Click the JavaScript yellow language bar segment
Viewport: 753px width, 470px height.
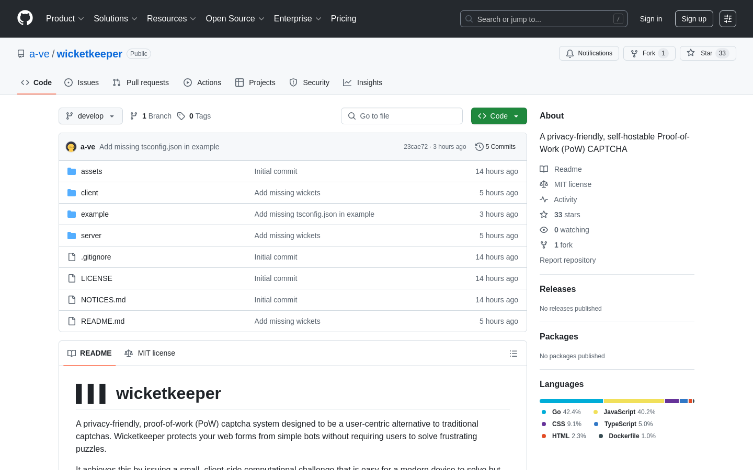pyautogui.click(x=634, y=401)
